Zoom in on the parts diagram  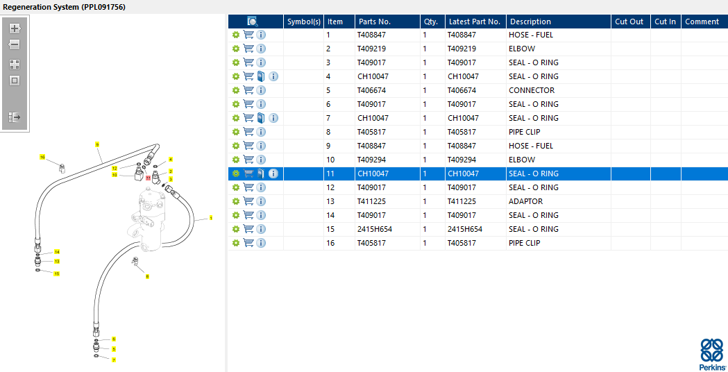point(15,28)
